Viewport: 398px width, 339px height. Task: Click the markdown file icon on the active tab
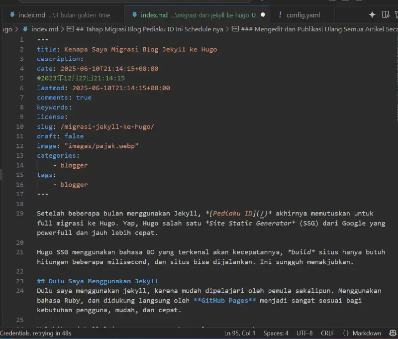[134, 15]
